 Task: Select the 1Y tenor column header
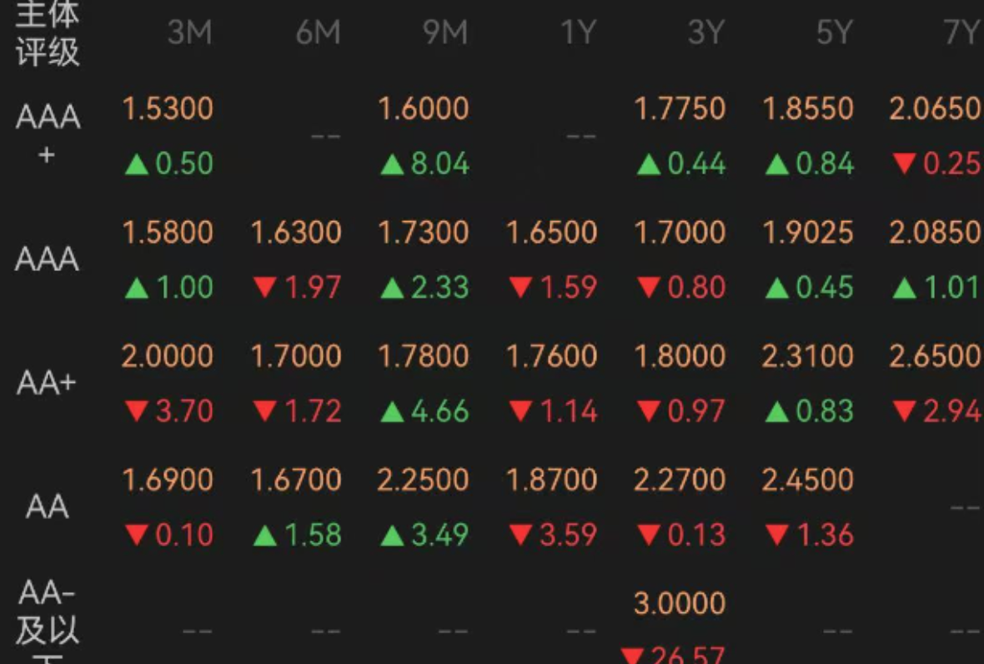[578, 32]
